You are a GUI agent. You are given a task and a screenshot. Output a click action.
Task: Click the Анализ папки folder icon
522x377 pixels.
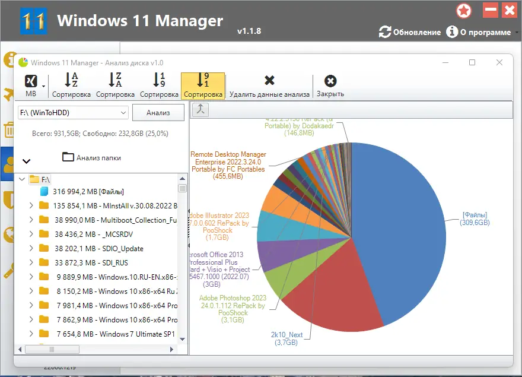pyautogui.click(x=68, y=157)
